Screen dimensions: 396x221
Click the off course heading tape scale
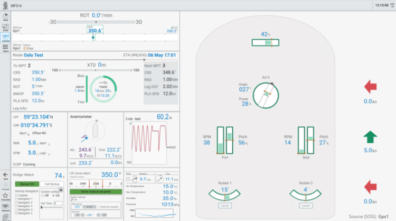coord(96,184)
